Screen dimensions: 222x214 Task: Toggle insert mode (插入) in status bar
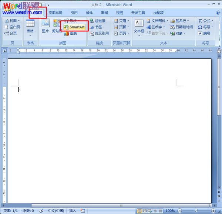(x=73, y=211)
